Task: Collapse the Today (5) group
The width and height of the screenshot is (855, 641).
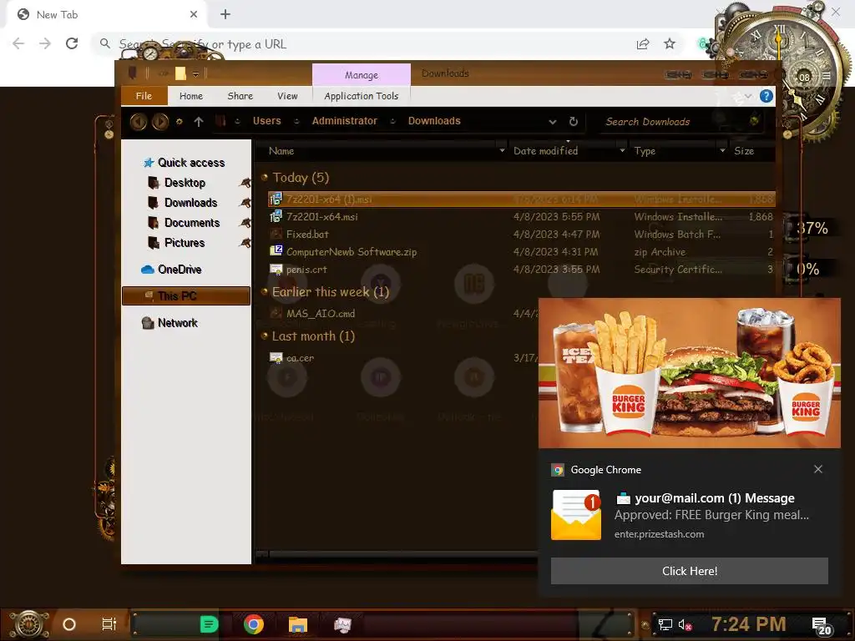Action: [265, 177]
